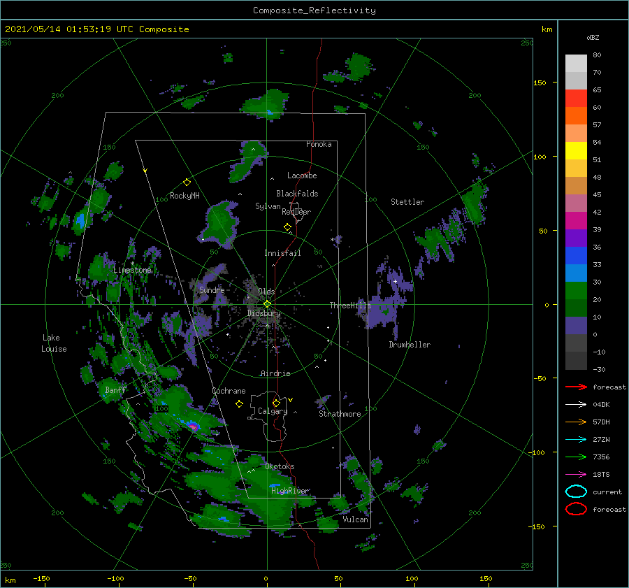Image resolution: width=629 pixels, height=588 pixels.
Task: Click the Drumheller city label
Action: tap(410, 345)
